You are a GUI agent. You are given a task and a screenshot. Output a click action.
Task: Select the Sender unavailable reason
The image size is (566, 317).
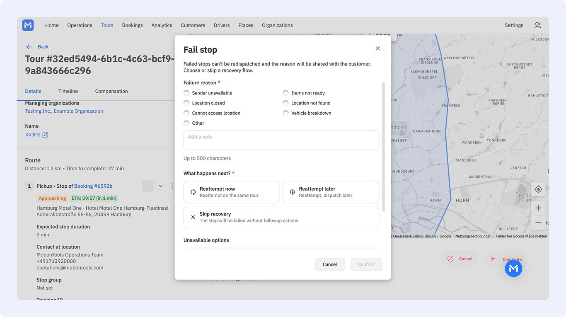208,93
